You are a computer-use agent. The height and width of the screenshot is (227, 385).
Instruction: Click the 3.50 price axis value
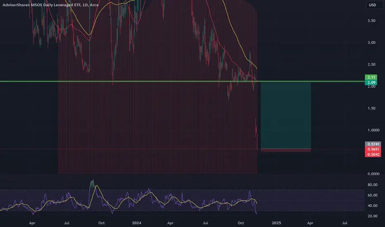(x=371, y=21)
